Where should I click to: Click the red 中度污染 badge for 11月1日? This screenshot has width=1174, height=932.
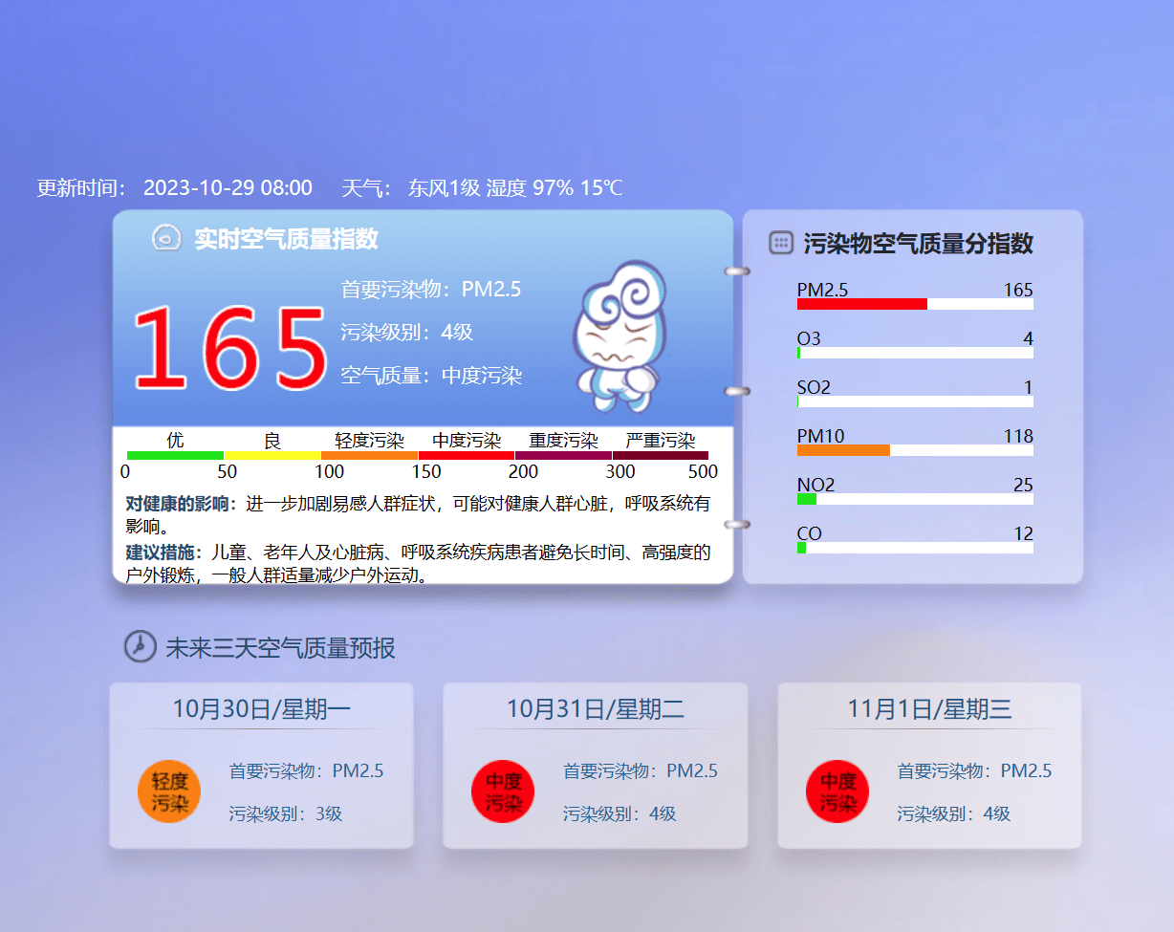tap(837, 791)
